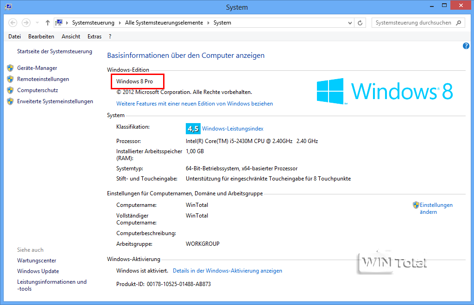474x305 pixels.
Task: Click link Weitere Features mit einer neuen Edition
Action: 195,104
